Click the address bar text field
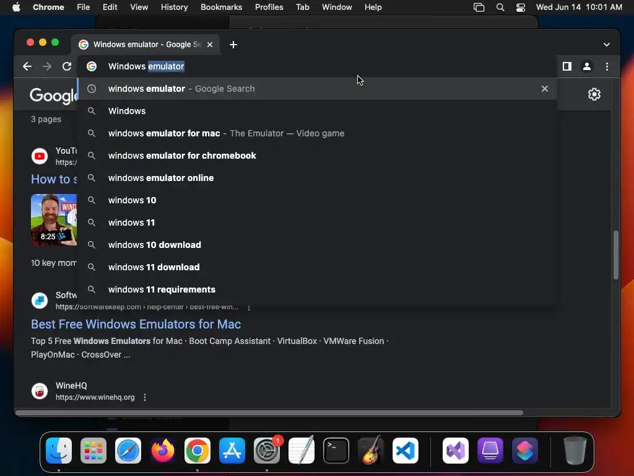The width and height of the screenshot is (634, 476). [318, 66]
